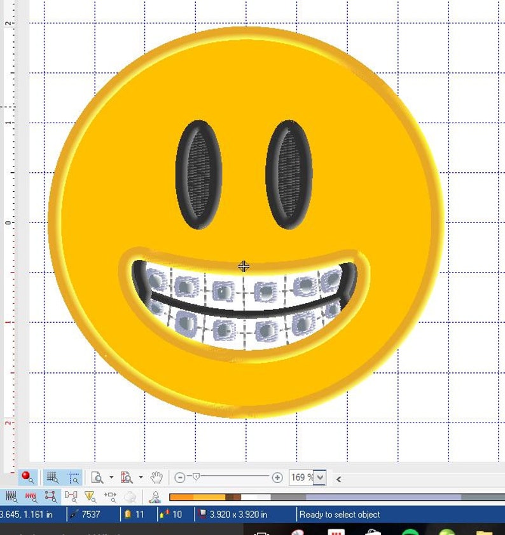Select the braces teeth in the mouth
The height and width of the screenshot is (535, 505).
tap(244, 306)
